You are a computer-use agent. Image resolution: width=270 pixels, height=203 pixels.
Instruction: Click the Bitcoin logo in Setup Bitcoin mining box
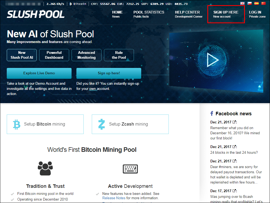click(x=17, y=124)
